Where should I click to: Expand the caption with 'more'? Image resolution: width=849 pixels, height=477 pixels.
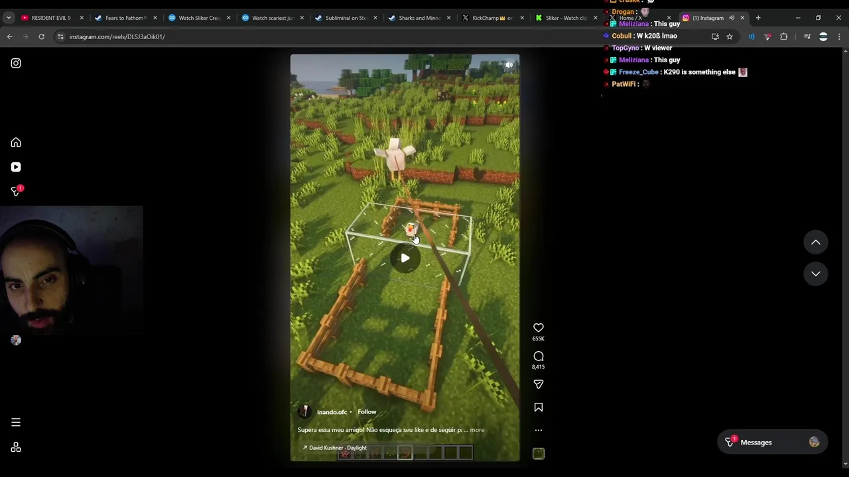click(x=477, y=430)
